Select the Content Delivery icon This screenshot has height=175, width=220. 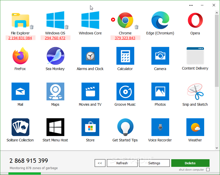point(195,56)
